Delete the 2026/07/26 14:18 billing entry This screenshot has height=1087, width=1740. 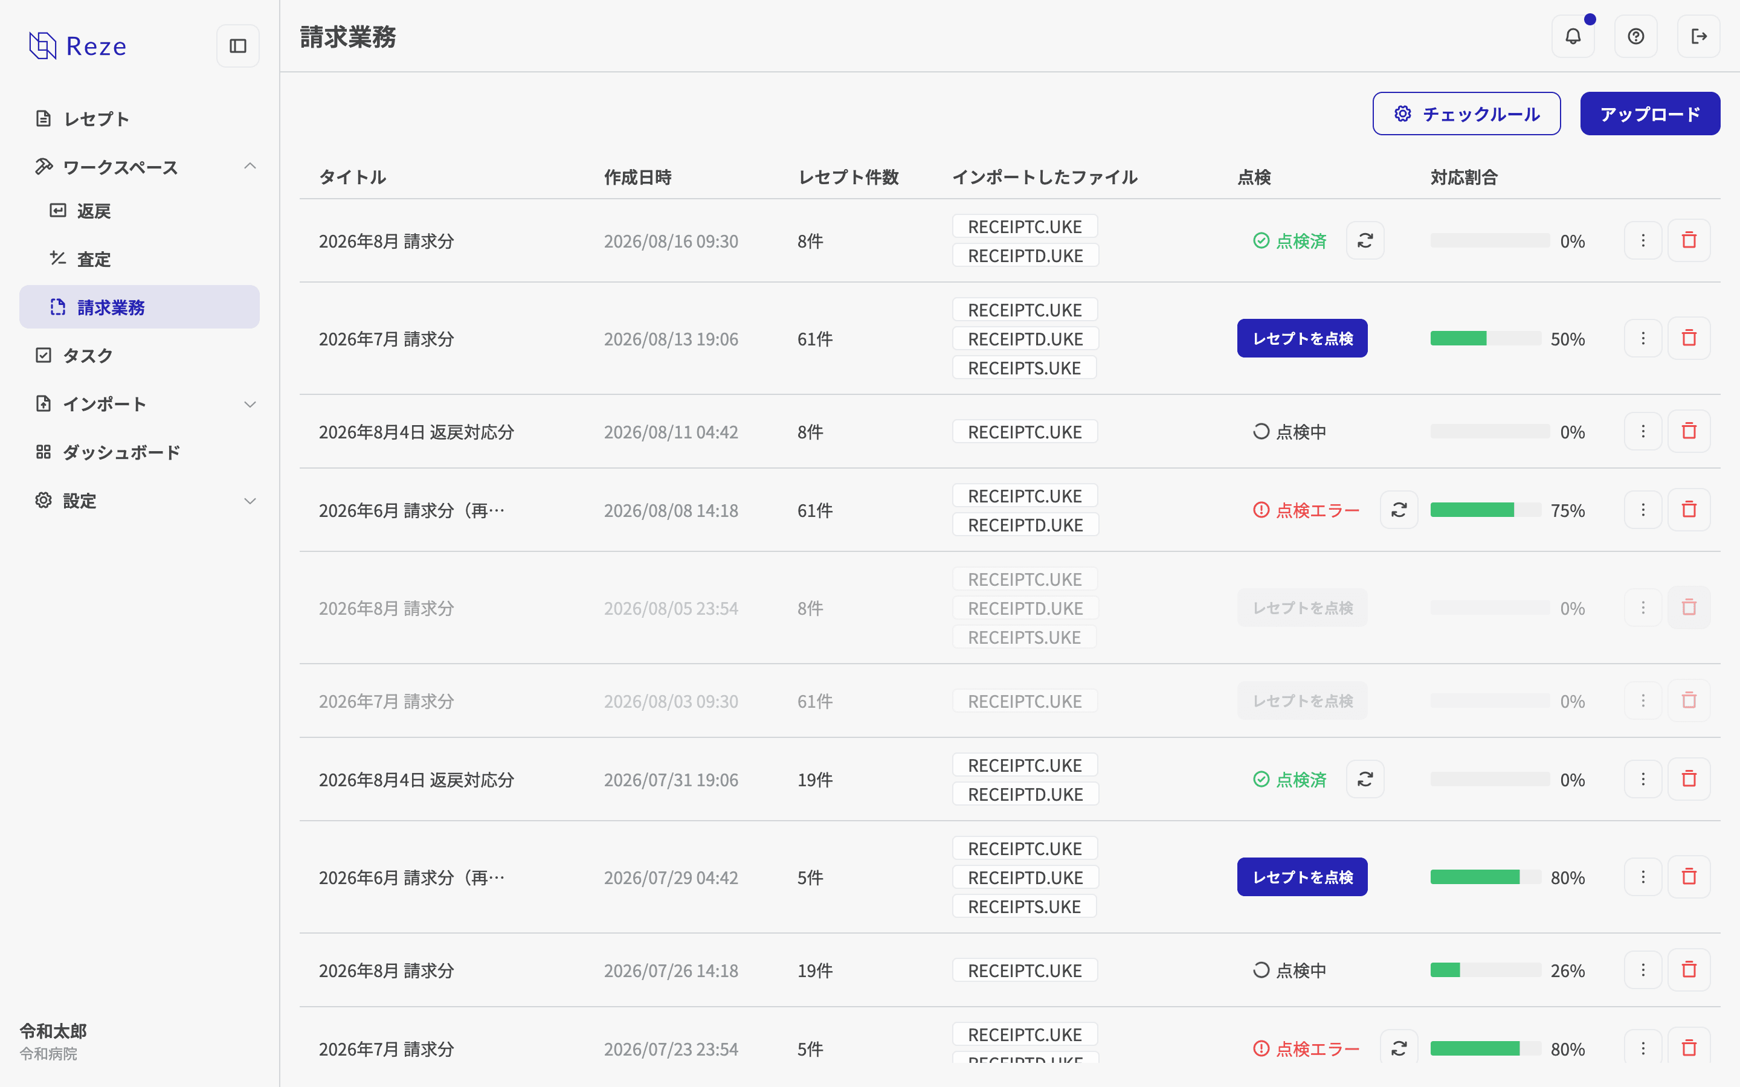(1689, 970)
